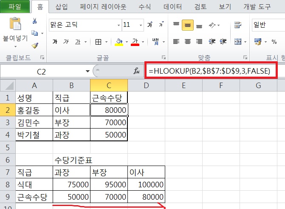Apply red font color 가 icon
The width and height of the screenshot is (285, 209).
pos(135,42)
